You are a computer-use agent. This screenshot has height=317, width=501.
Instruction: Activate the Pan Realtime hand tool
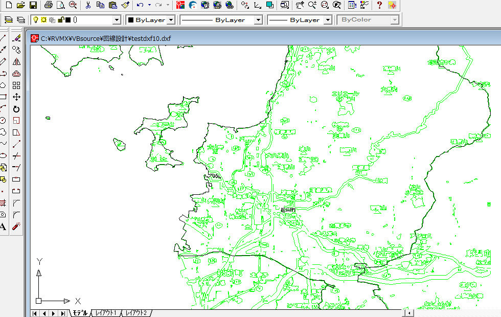300,5
